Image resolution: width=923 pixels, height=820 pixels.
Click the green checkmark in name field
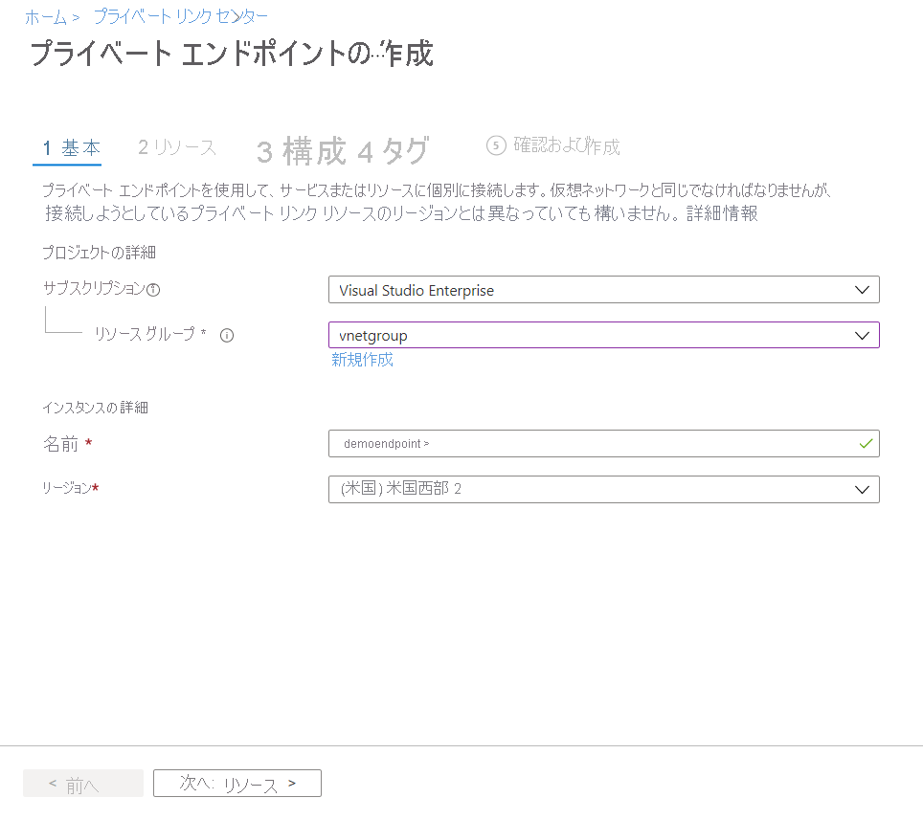[x=866, y=444]
